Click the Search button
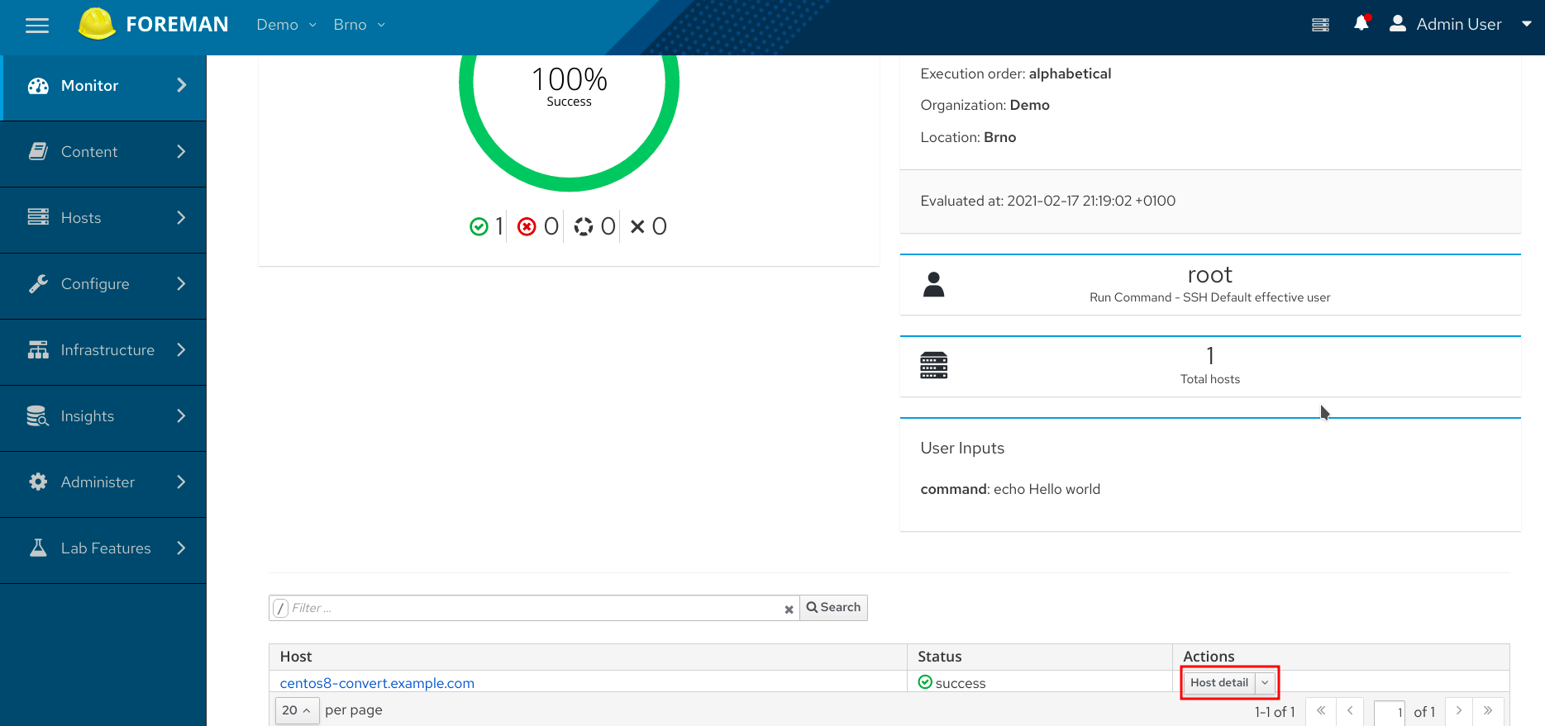 click(x=833, y=608)
